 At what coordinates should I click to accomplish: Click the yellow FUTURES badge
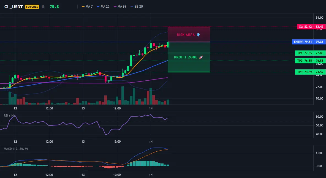[x=32, y=7]
